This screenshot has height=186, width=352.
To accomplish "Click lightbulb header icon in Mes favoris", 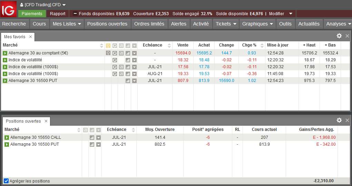I will (108, 46).
